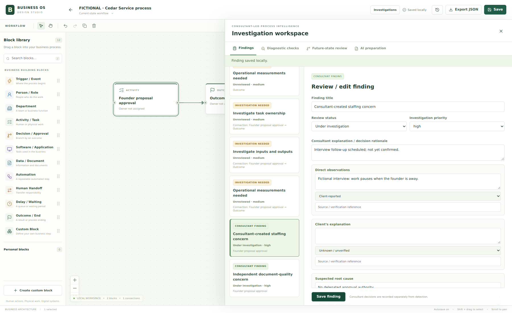This screenshot has width=512, height=313.
Task: Open the AI preparation tab
Action: (370, 48)
